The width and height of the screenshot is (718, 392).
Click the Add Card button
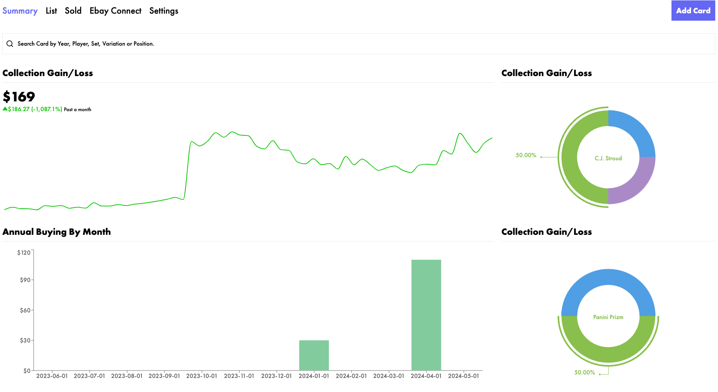[x=693, y=11]
